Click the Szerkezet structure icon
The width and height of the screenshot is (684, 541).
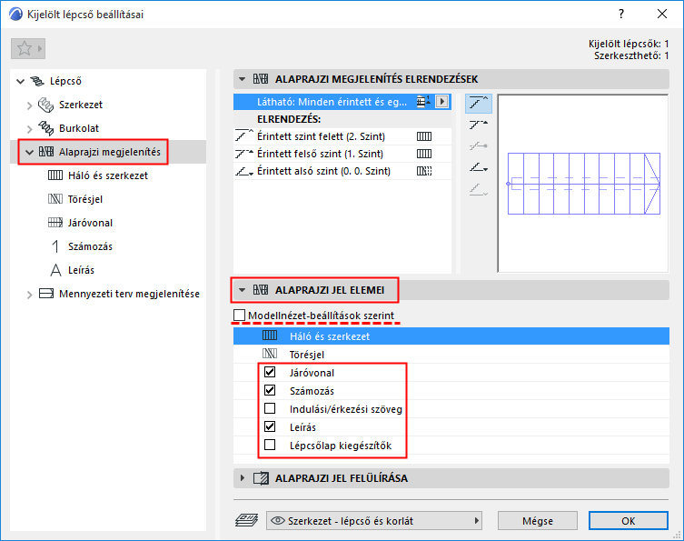point(45,105)
